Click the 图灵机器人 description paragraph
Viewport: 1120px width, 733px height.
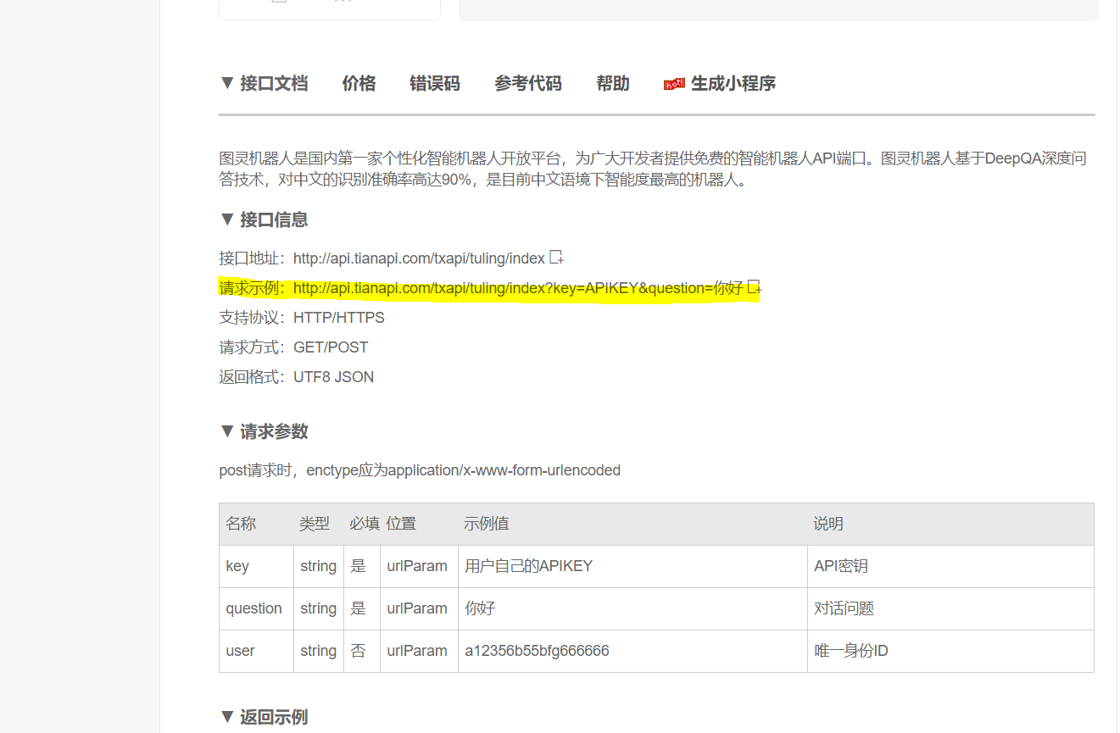point(654,169)
